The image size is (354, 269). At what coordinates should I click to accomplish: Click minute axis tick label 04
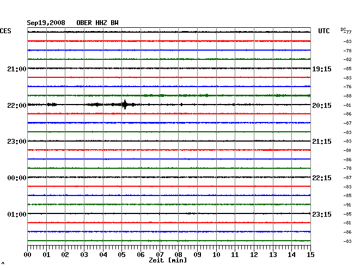click(103, 254)
